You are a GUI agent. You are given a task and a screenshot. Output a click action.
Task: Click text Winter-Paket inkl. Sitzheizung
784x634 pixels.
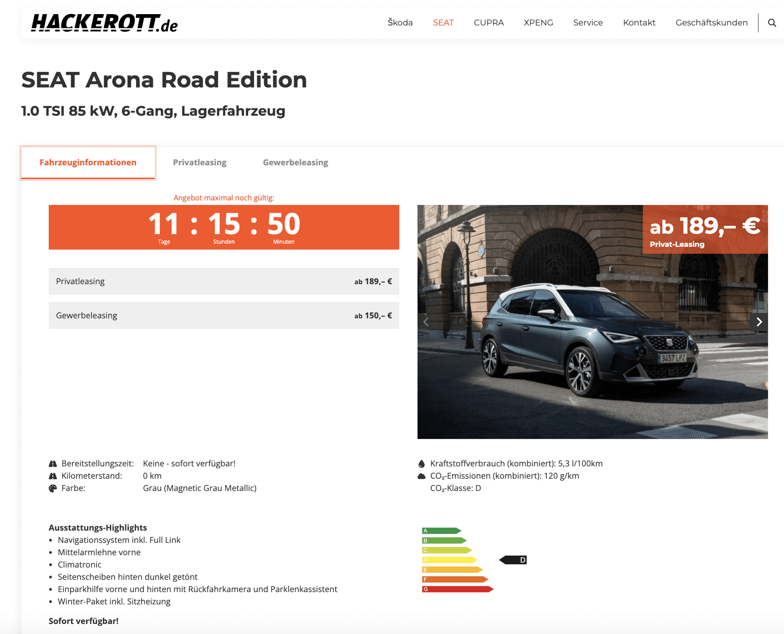[x=114, y=602]
